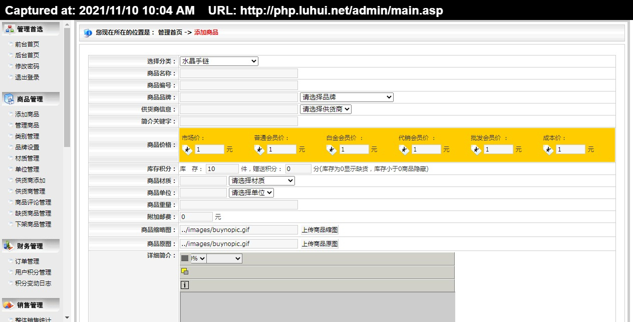Select 管理商品 in the sidebar menu
The height and width of the screenshot is (322, 633).
27,125
